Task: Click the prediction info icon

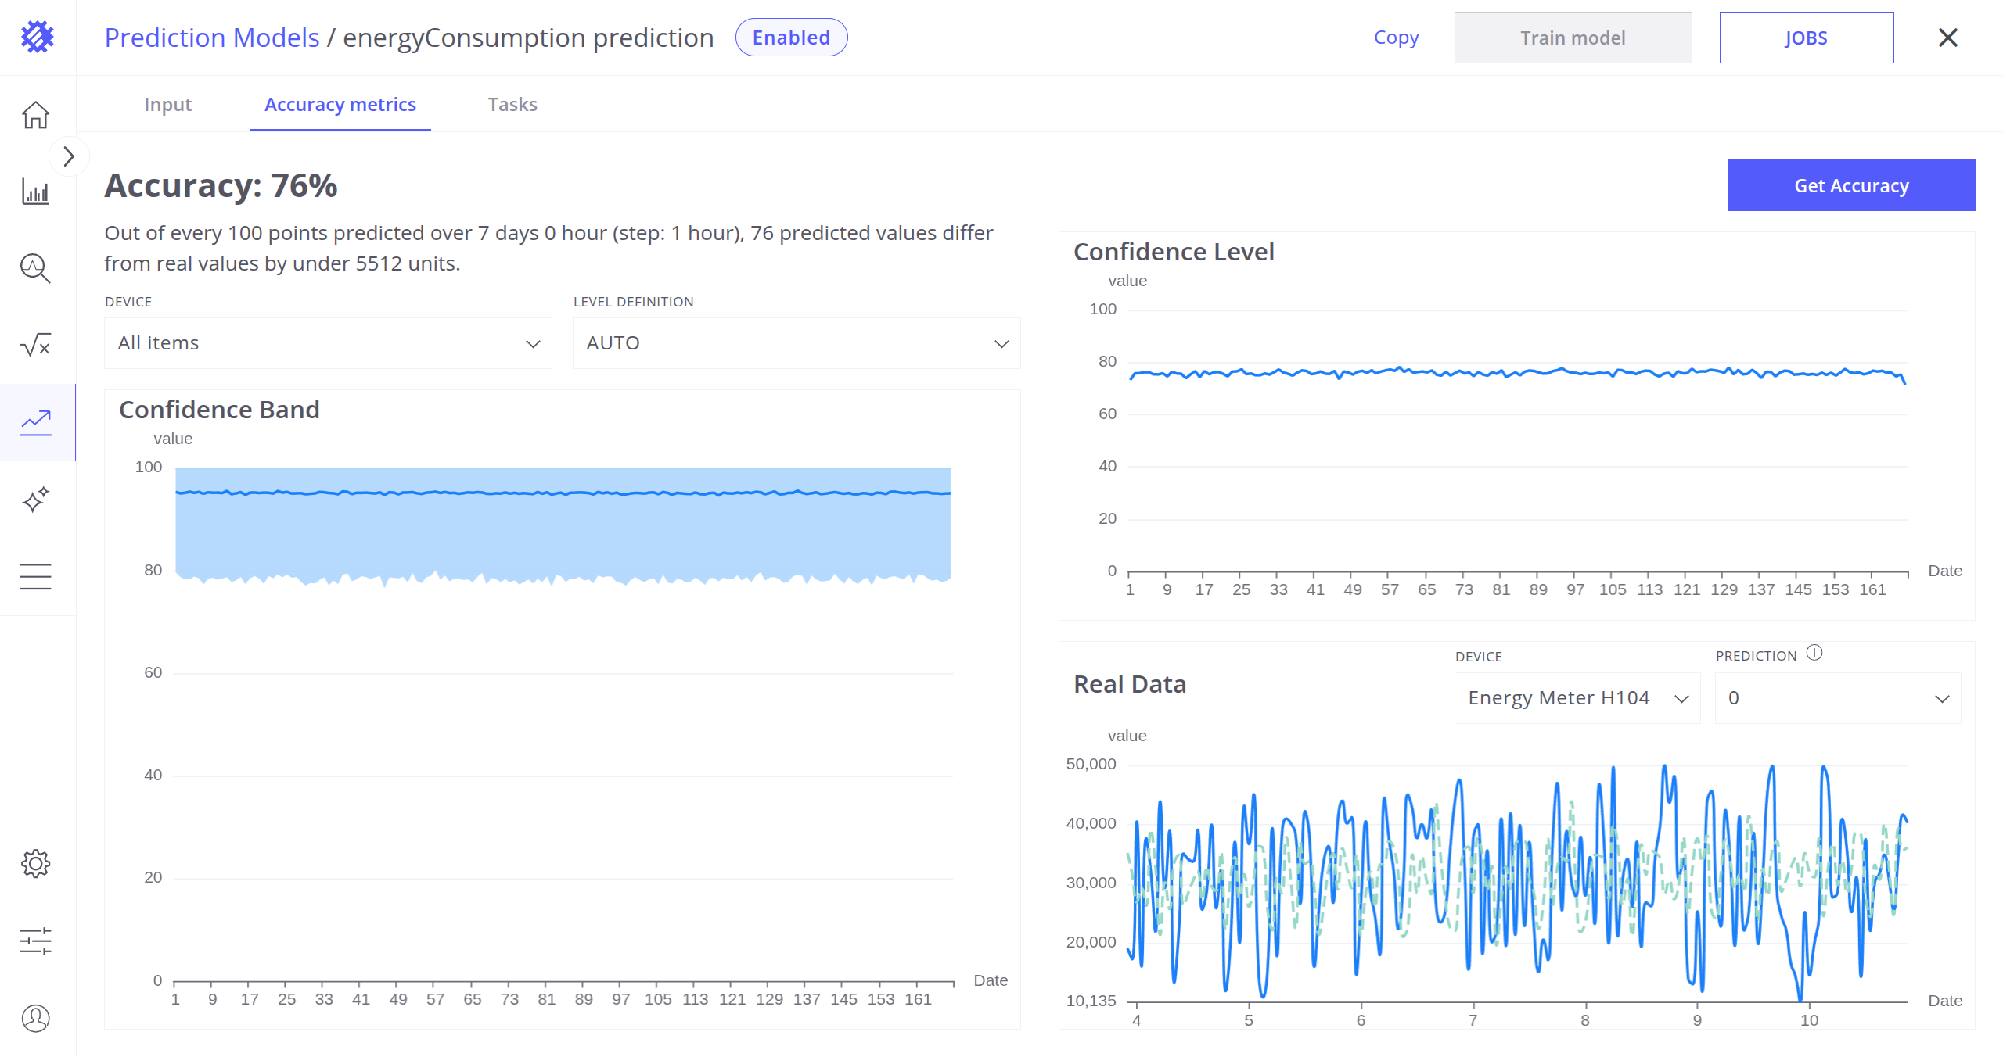Action: coord(1814,653)
